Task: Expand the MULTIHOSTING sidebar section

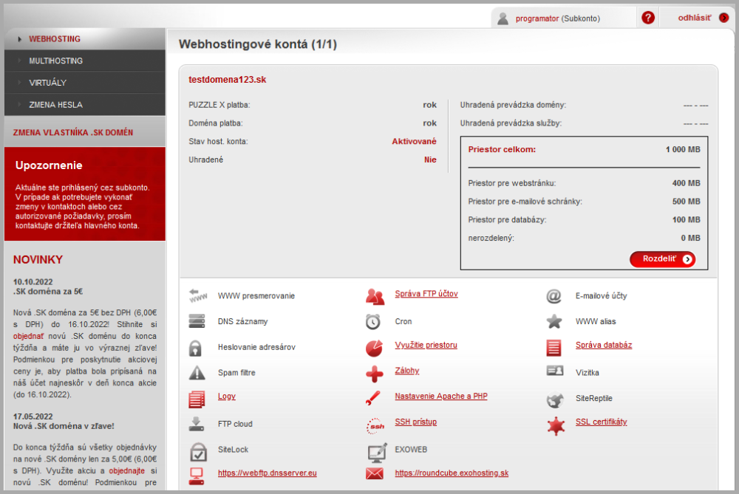Action: (55, 61)
